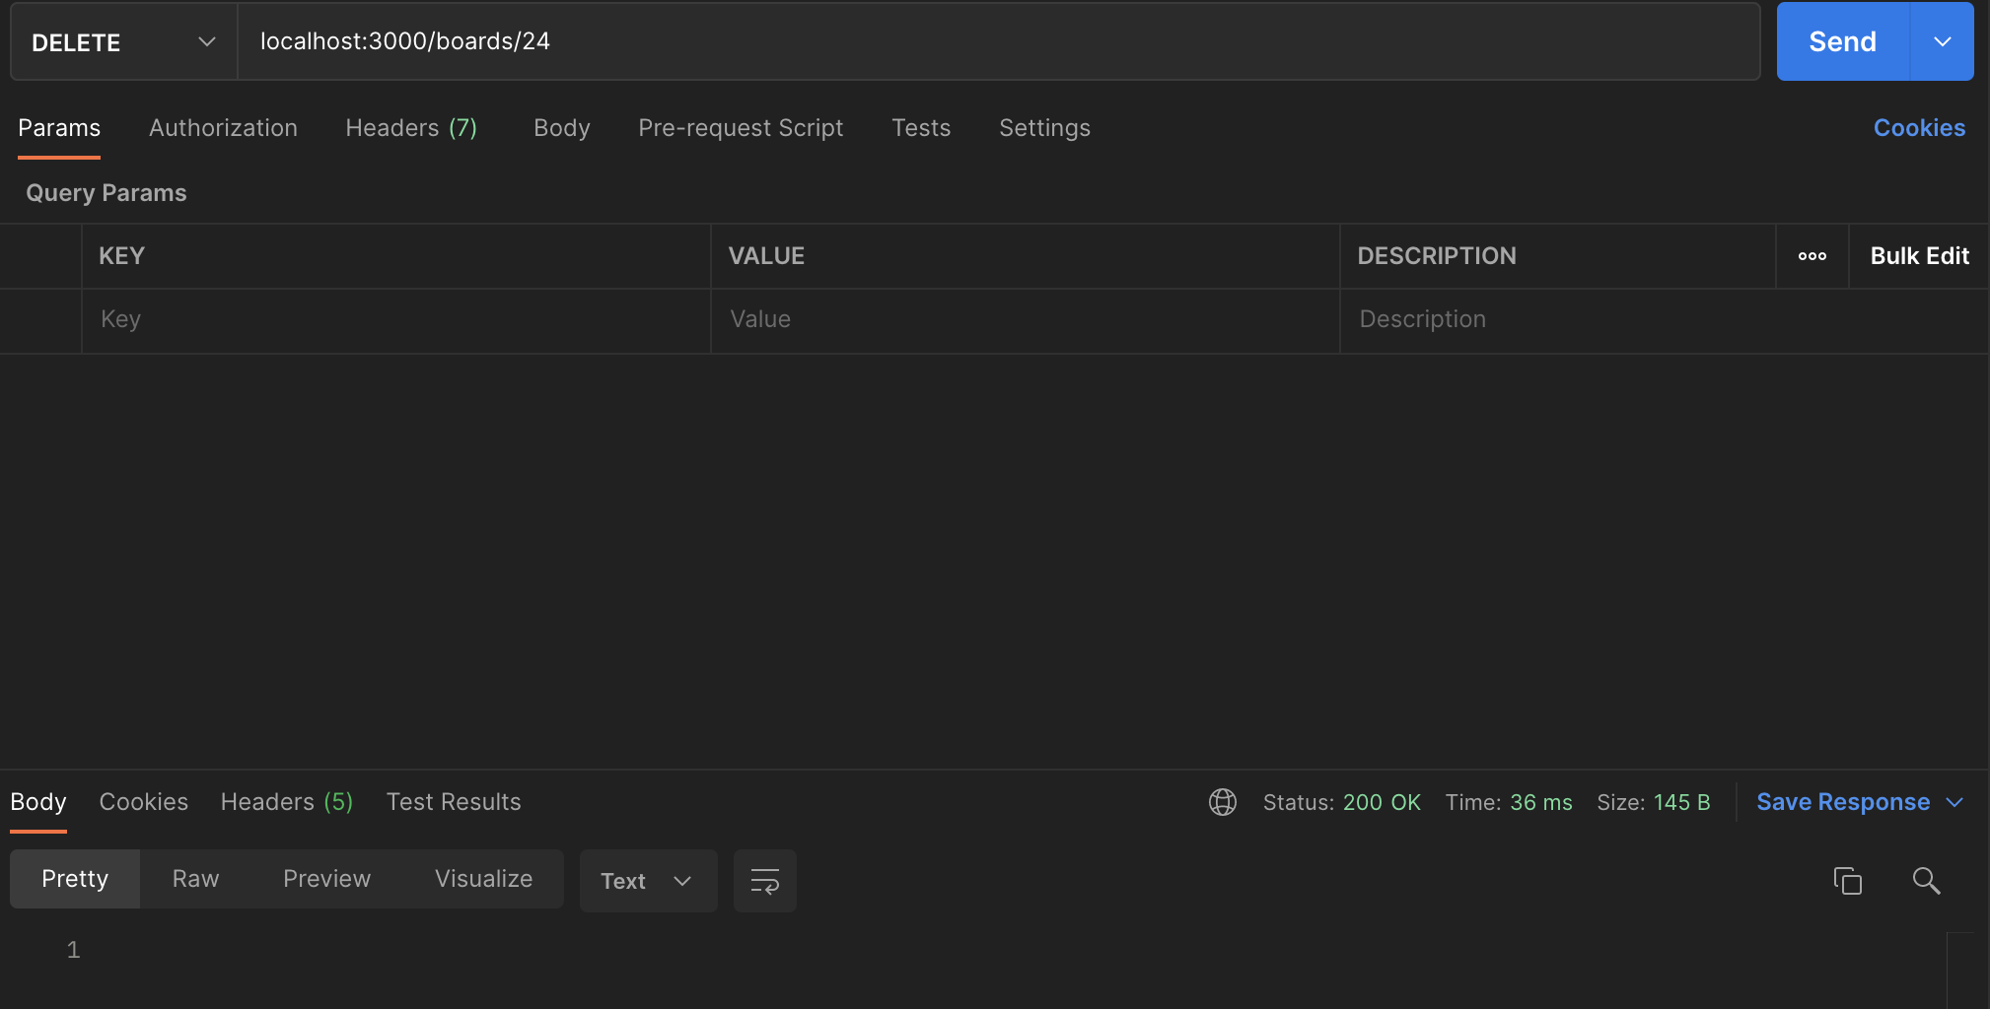View the Test Results tab
Viewport: 1990px width, 1009px height.
pyautogui.click(x=454, y=802)
